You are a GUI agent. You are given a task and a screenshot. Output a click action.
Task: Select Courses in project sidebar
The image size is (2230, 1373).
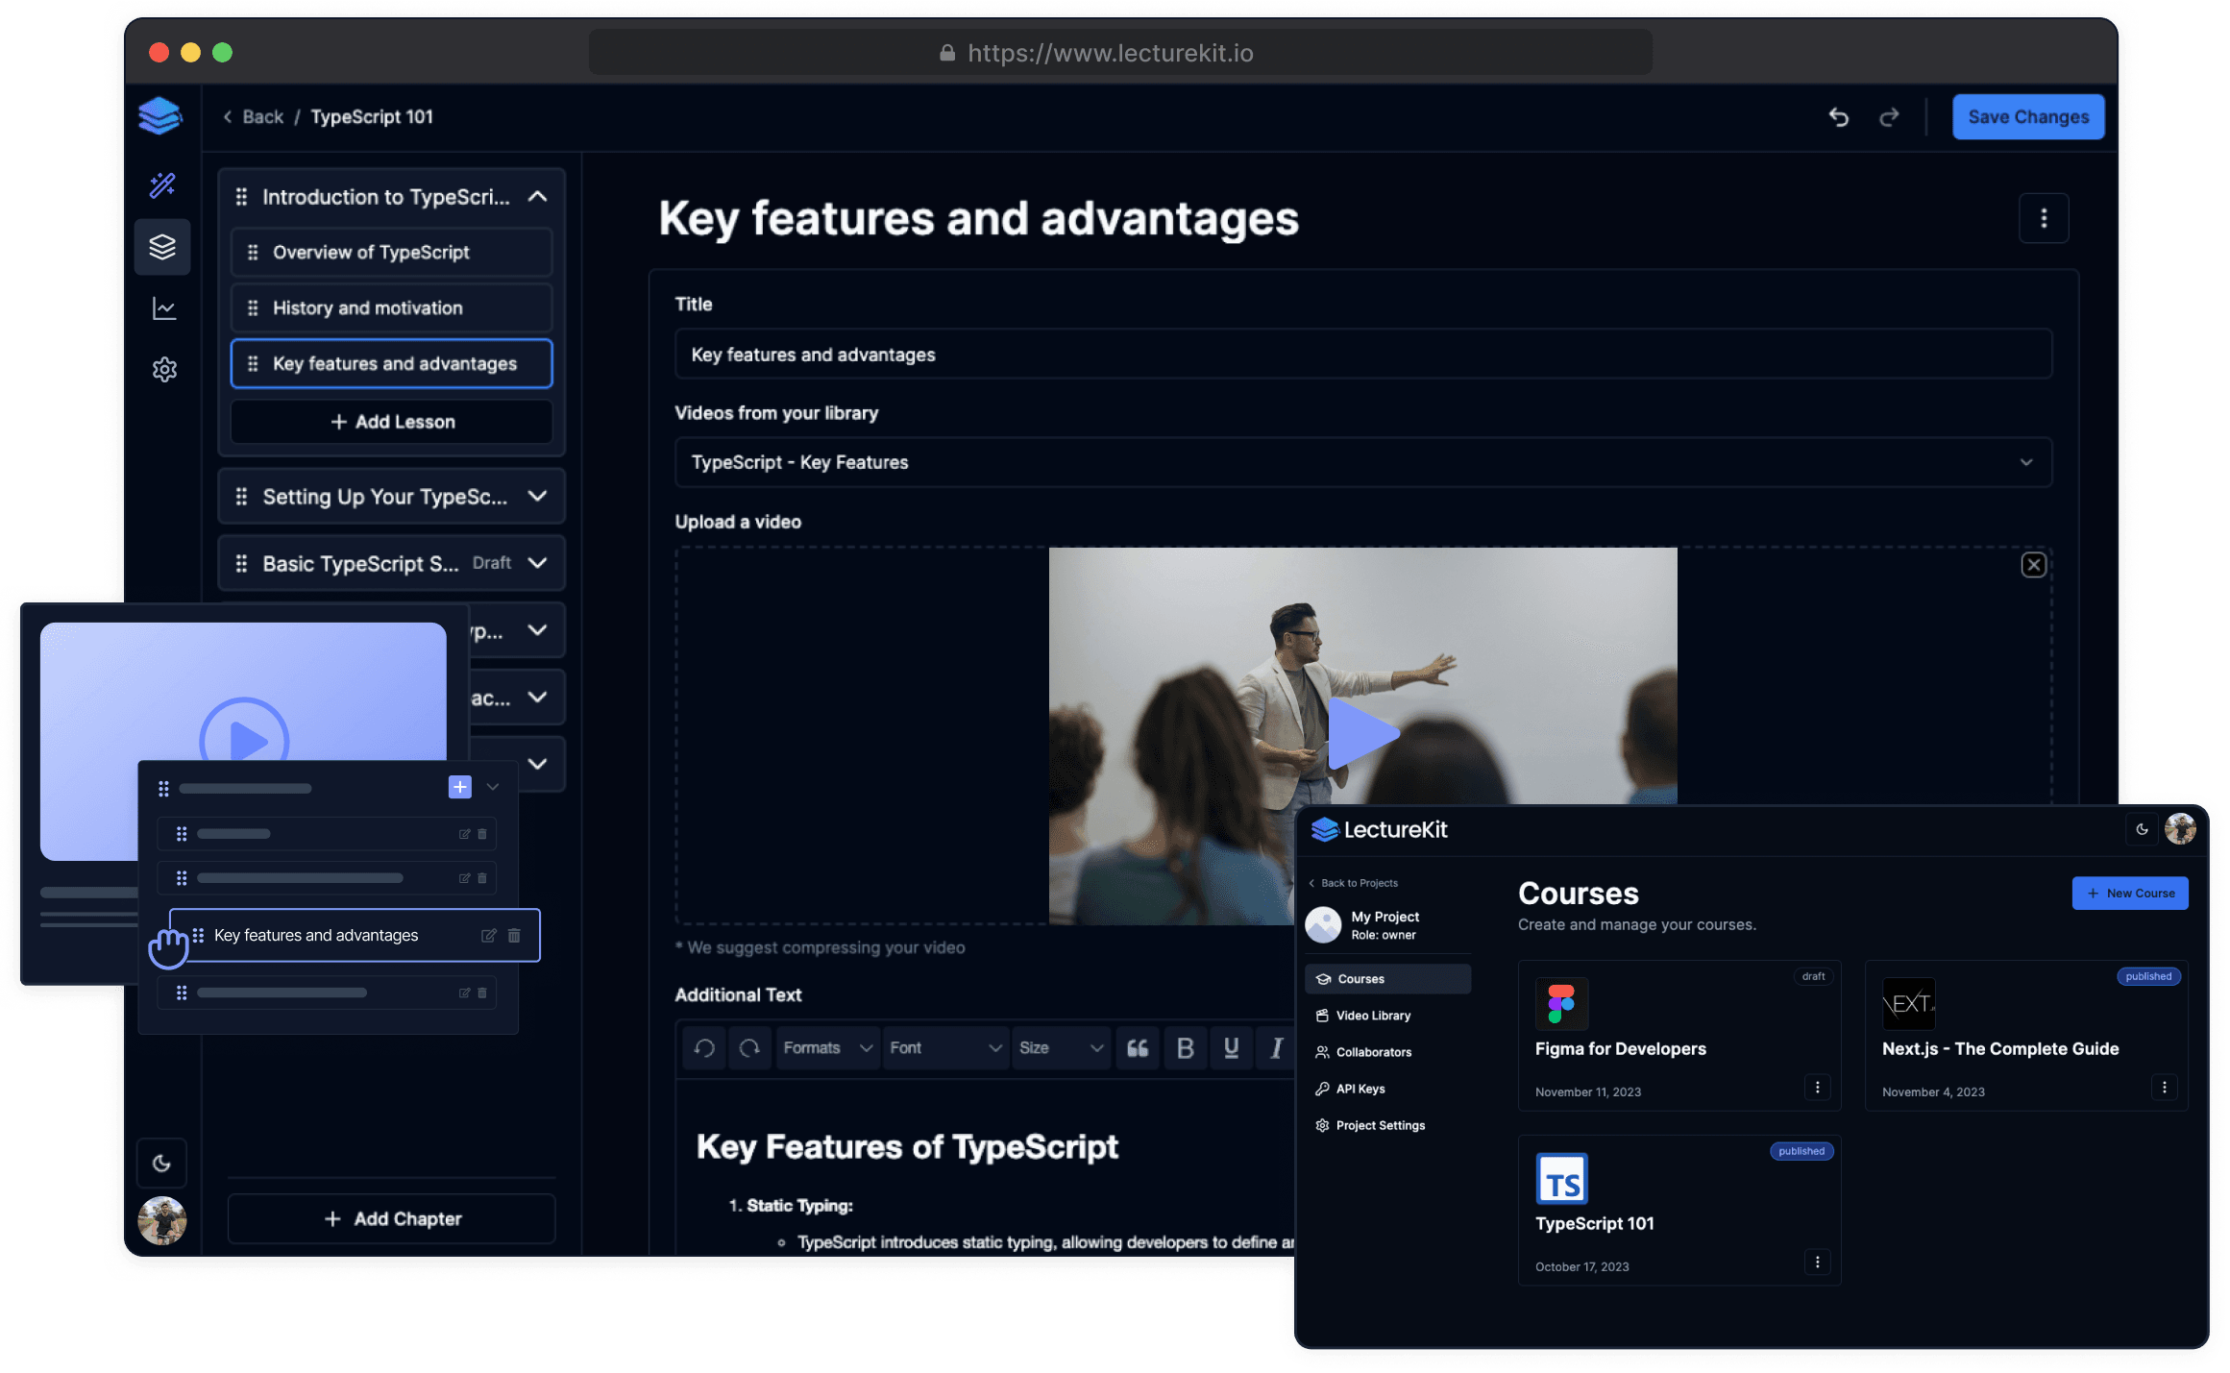(x=1387, y=980)
